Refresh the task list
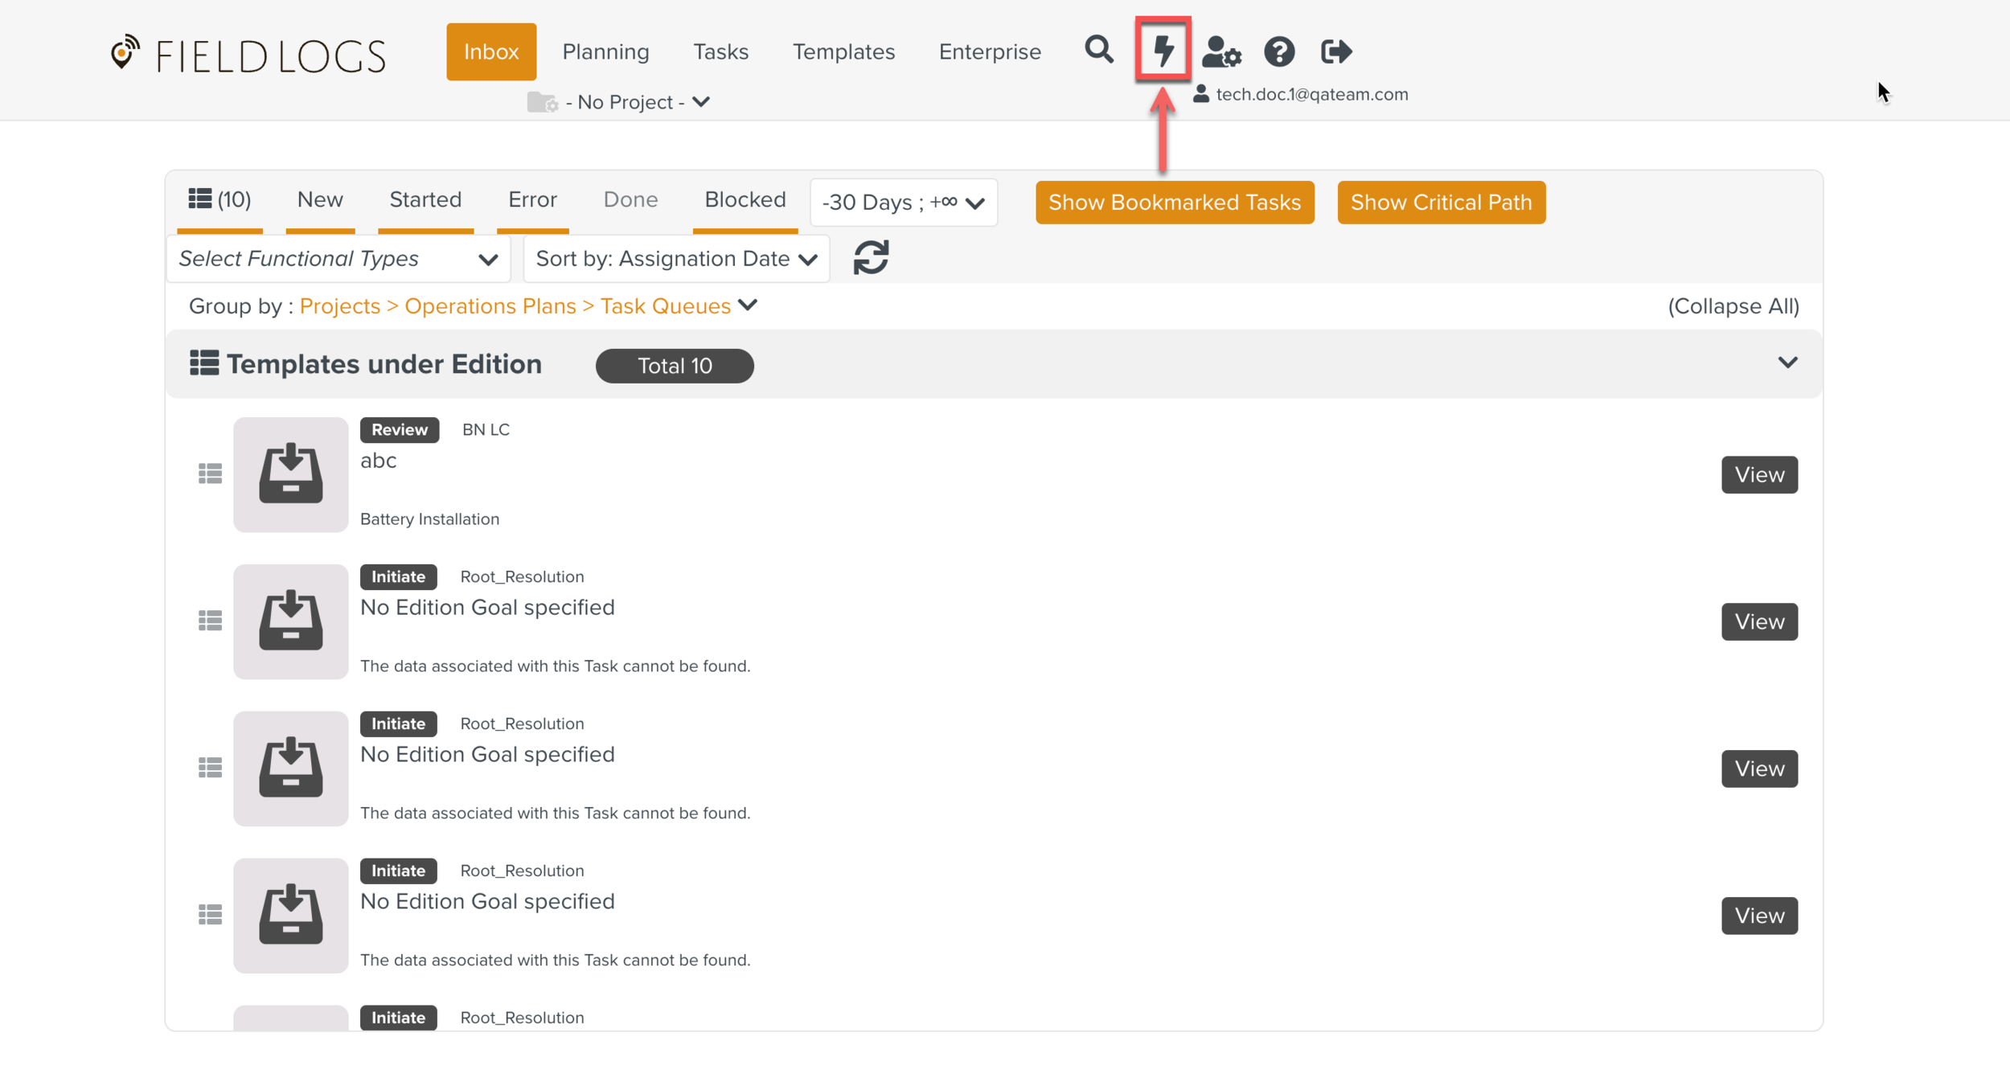 [871, 258]
